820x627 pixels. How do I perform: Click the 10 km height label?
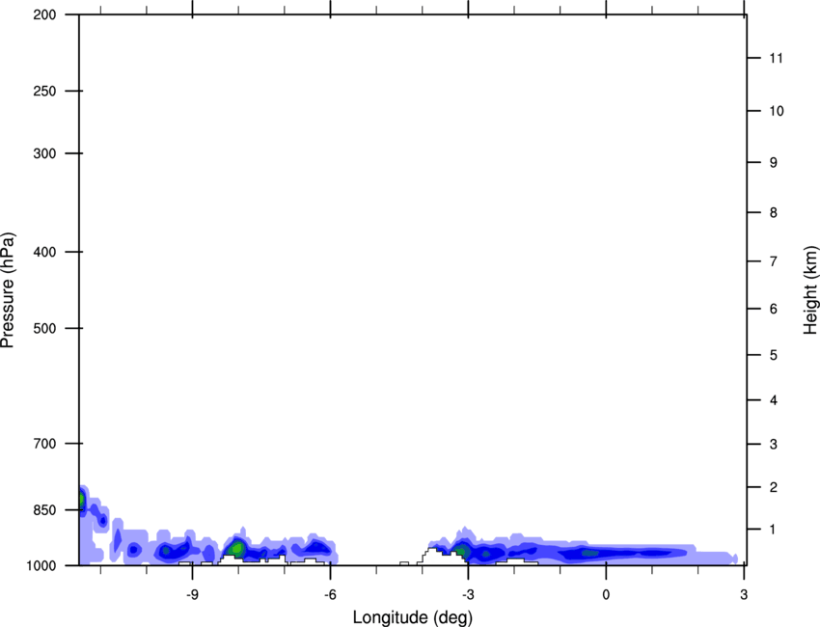(777, 111)
